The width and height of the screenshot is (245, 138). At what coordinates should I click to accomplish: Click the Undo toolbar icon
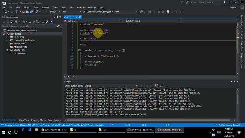[x=37, y=12]
